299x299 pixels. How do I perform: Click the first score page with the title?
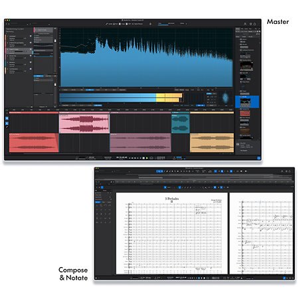coord(172,233)
